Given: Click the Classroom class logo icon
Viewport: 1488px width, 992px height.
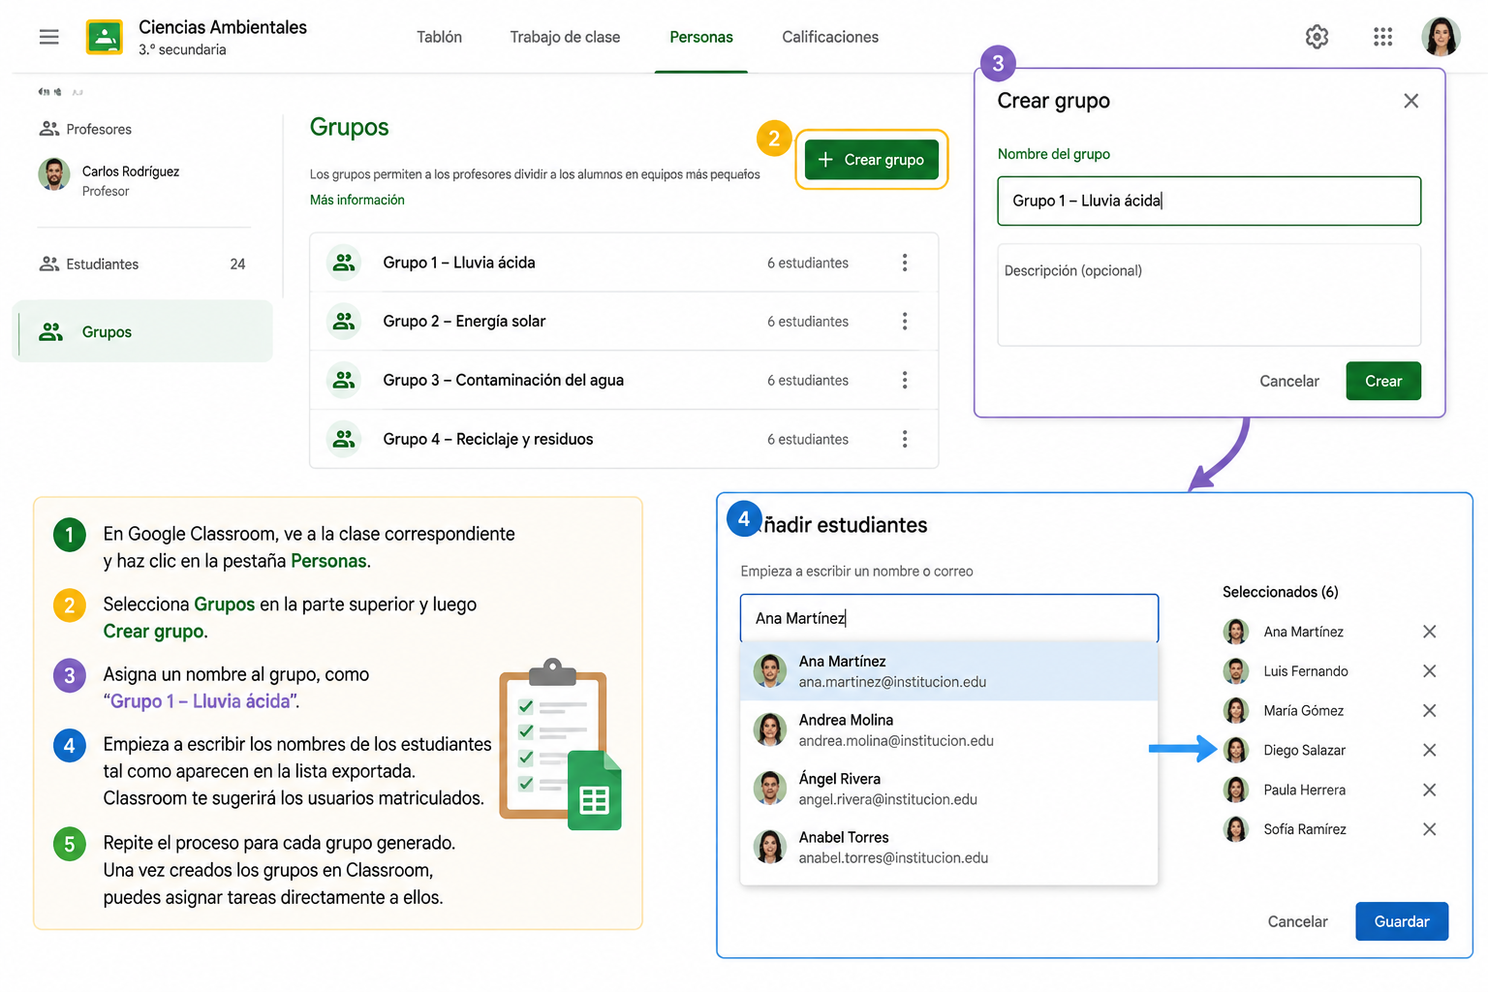Looking at the screenshot, I should (105, 37).
